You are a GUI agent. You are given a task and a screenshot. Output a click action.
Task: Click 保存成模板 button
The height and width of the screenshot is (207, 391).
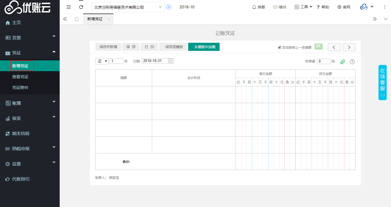pyautogui.click(x=173, y=47)
